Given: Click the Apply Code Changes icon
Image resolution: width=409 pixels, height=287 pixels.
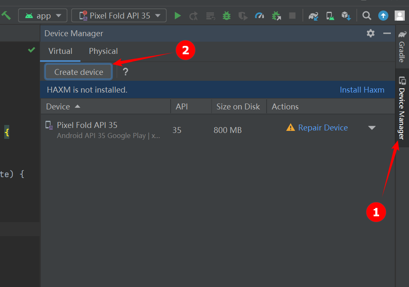Looking at the screenshot, I should 210,16.
